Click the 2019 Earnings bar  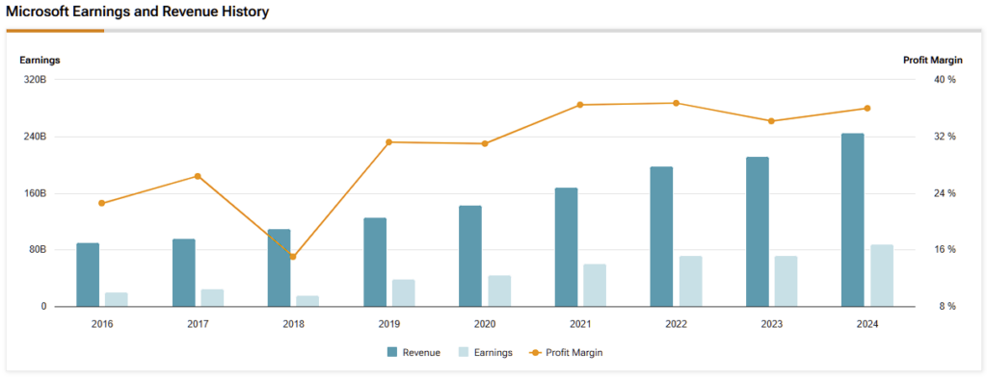coord(404,292)
